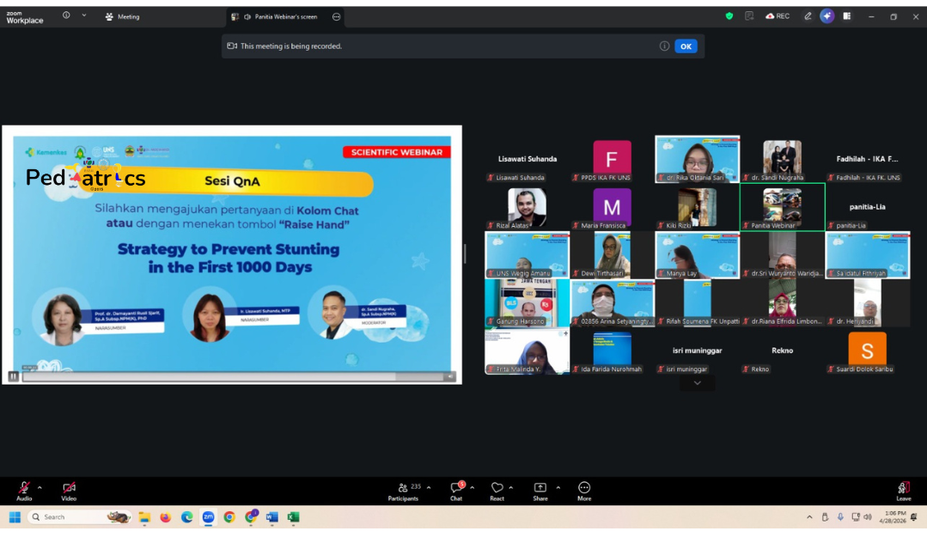Open the AI Companion sparkle icon
The height and width of the screenshot is (537, 927).
click(x=826, y=16)
